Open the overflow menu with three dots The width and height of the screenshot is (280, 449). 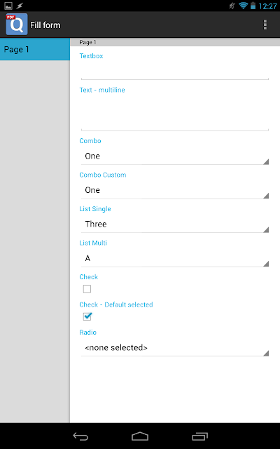265,25
